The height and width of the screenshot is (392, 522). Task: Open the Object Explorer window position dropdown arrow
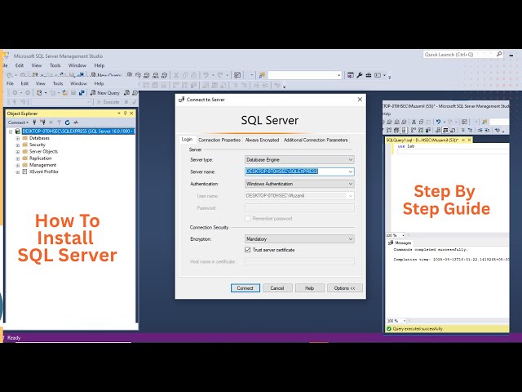(119, 114)
